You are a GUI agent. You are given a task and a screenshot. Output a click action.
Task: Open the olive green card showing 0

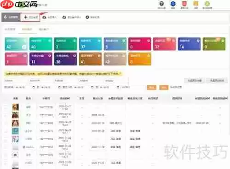point(214,44)
